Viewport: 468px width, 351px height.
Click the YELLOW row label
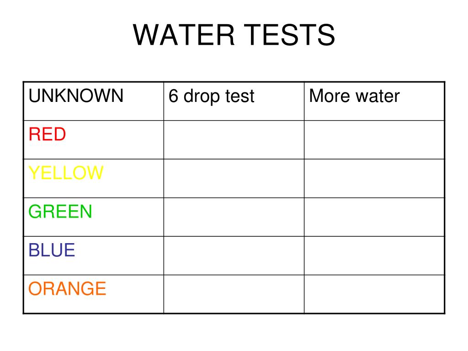66,172
